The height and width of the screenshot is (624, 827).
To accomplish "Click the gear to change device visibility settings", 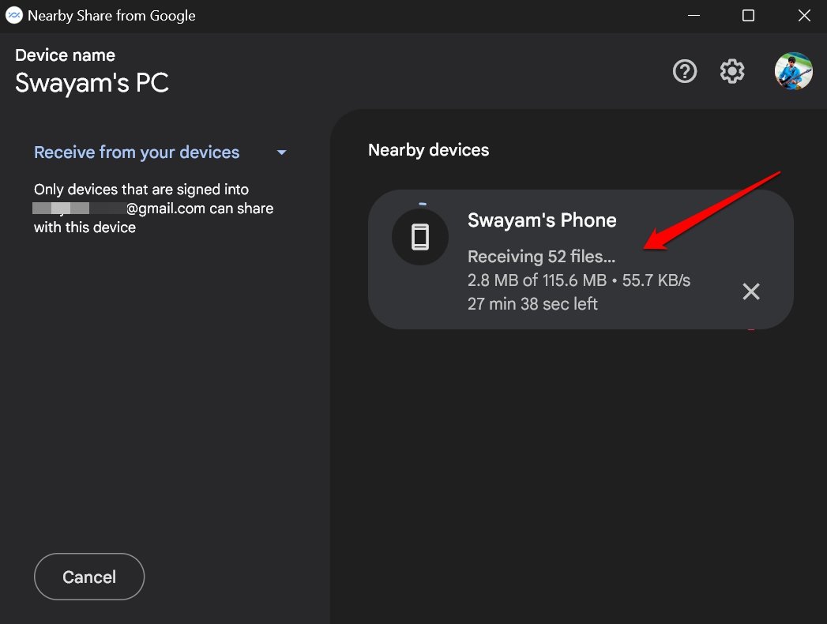I will (731, 71).
